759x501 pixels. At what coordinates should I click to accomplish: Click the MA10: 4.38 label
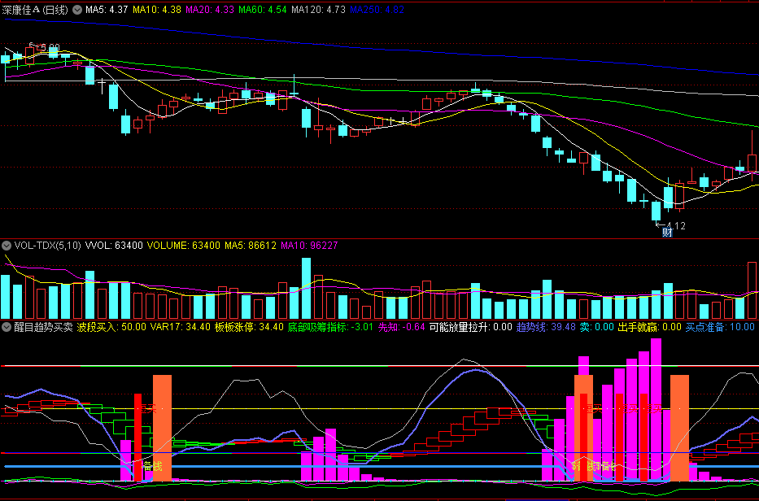157,10
